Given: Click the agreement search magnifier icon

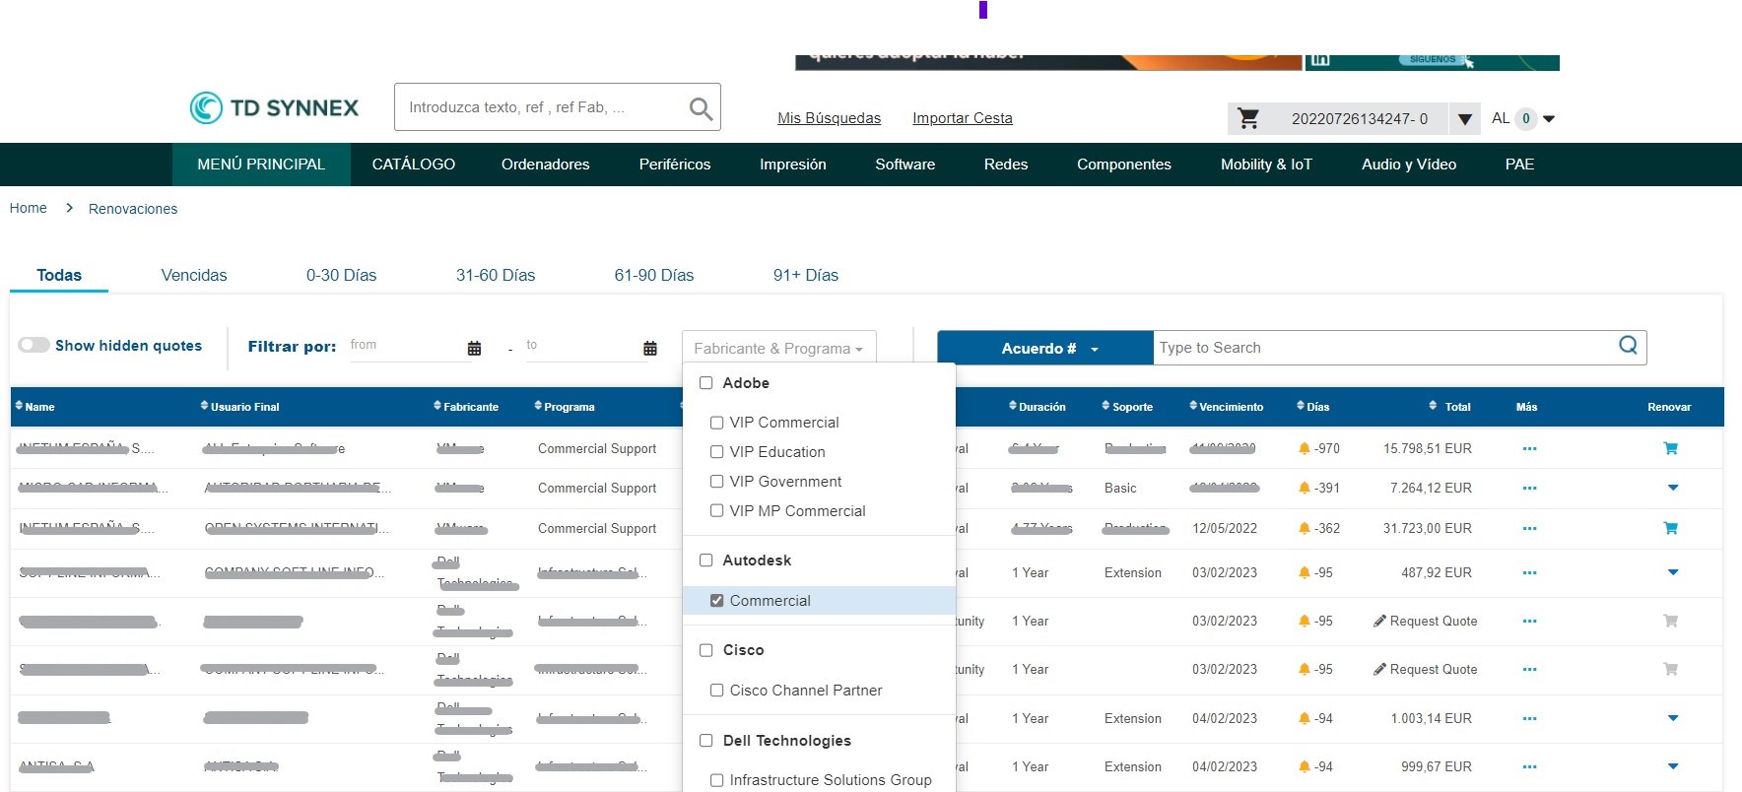Looking at the screenshot, I should [1628, 346].
